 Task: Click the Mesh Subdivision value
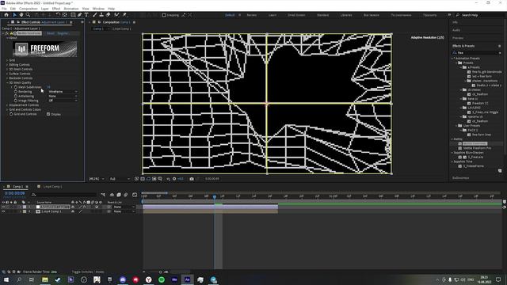[x=48, y=87]
